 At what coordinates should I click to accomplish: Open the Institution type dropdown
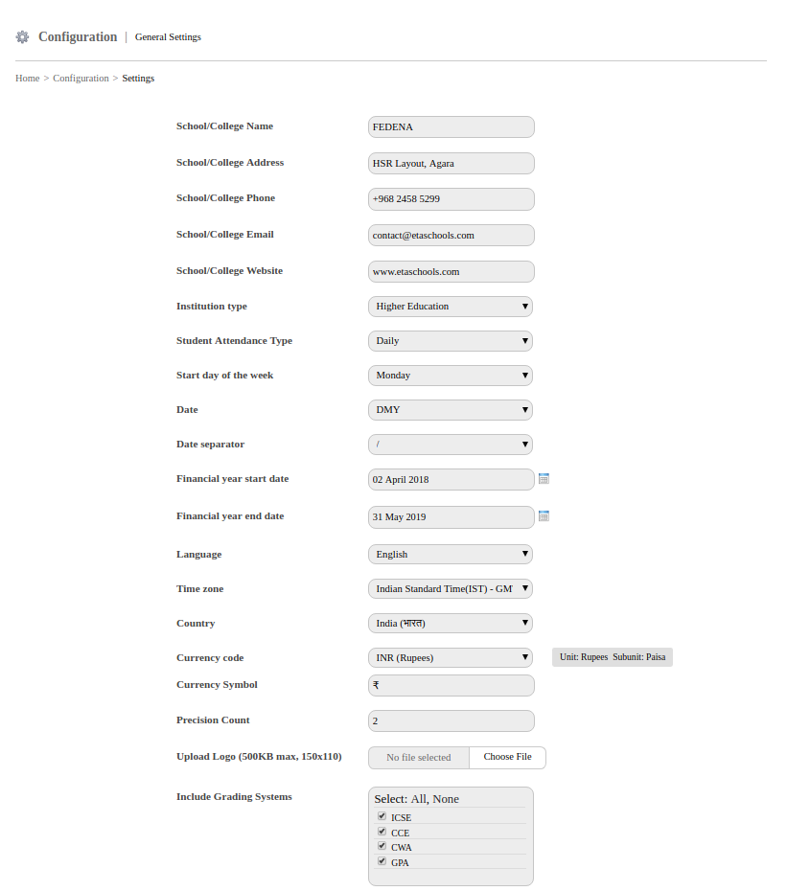[451, 307]
